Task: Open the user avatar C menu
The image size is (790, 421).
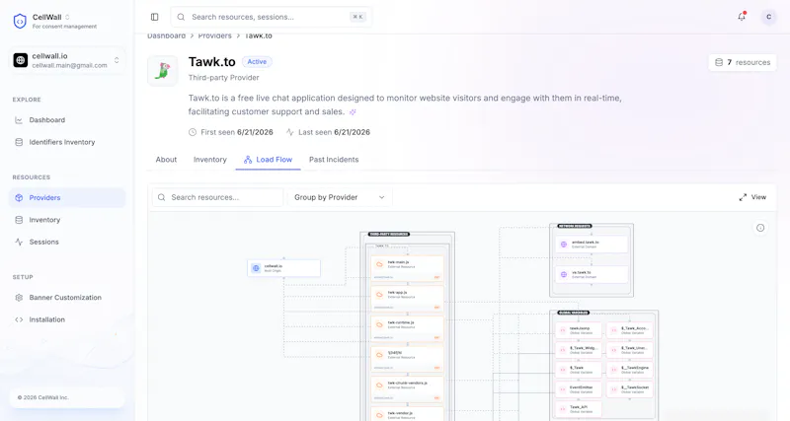Action: click(x=768, y=17)
